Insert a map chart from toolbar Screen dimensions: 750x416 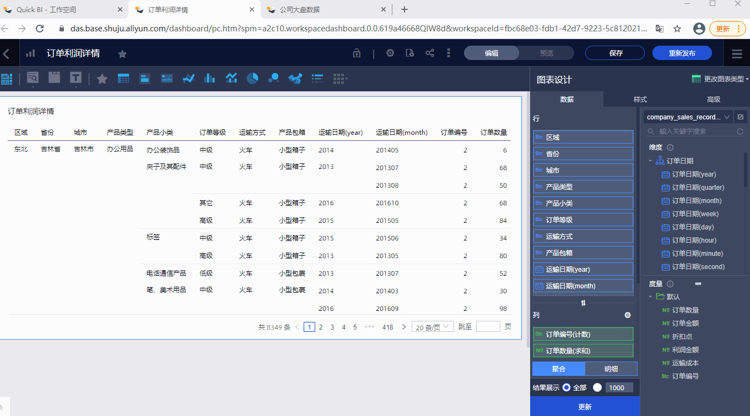click(295, 79)
